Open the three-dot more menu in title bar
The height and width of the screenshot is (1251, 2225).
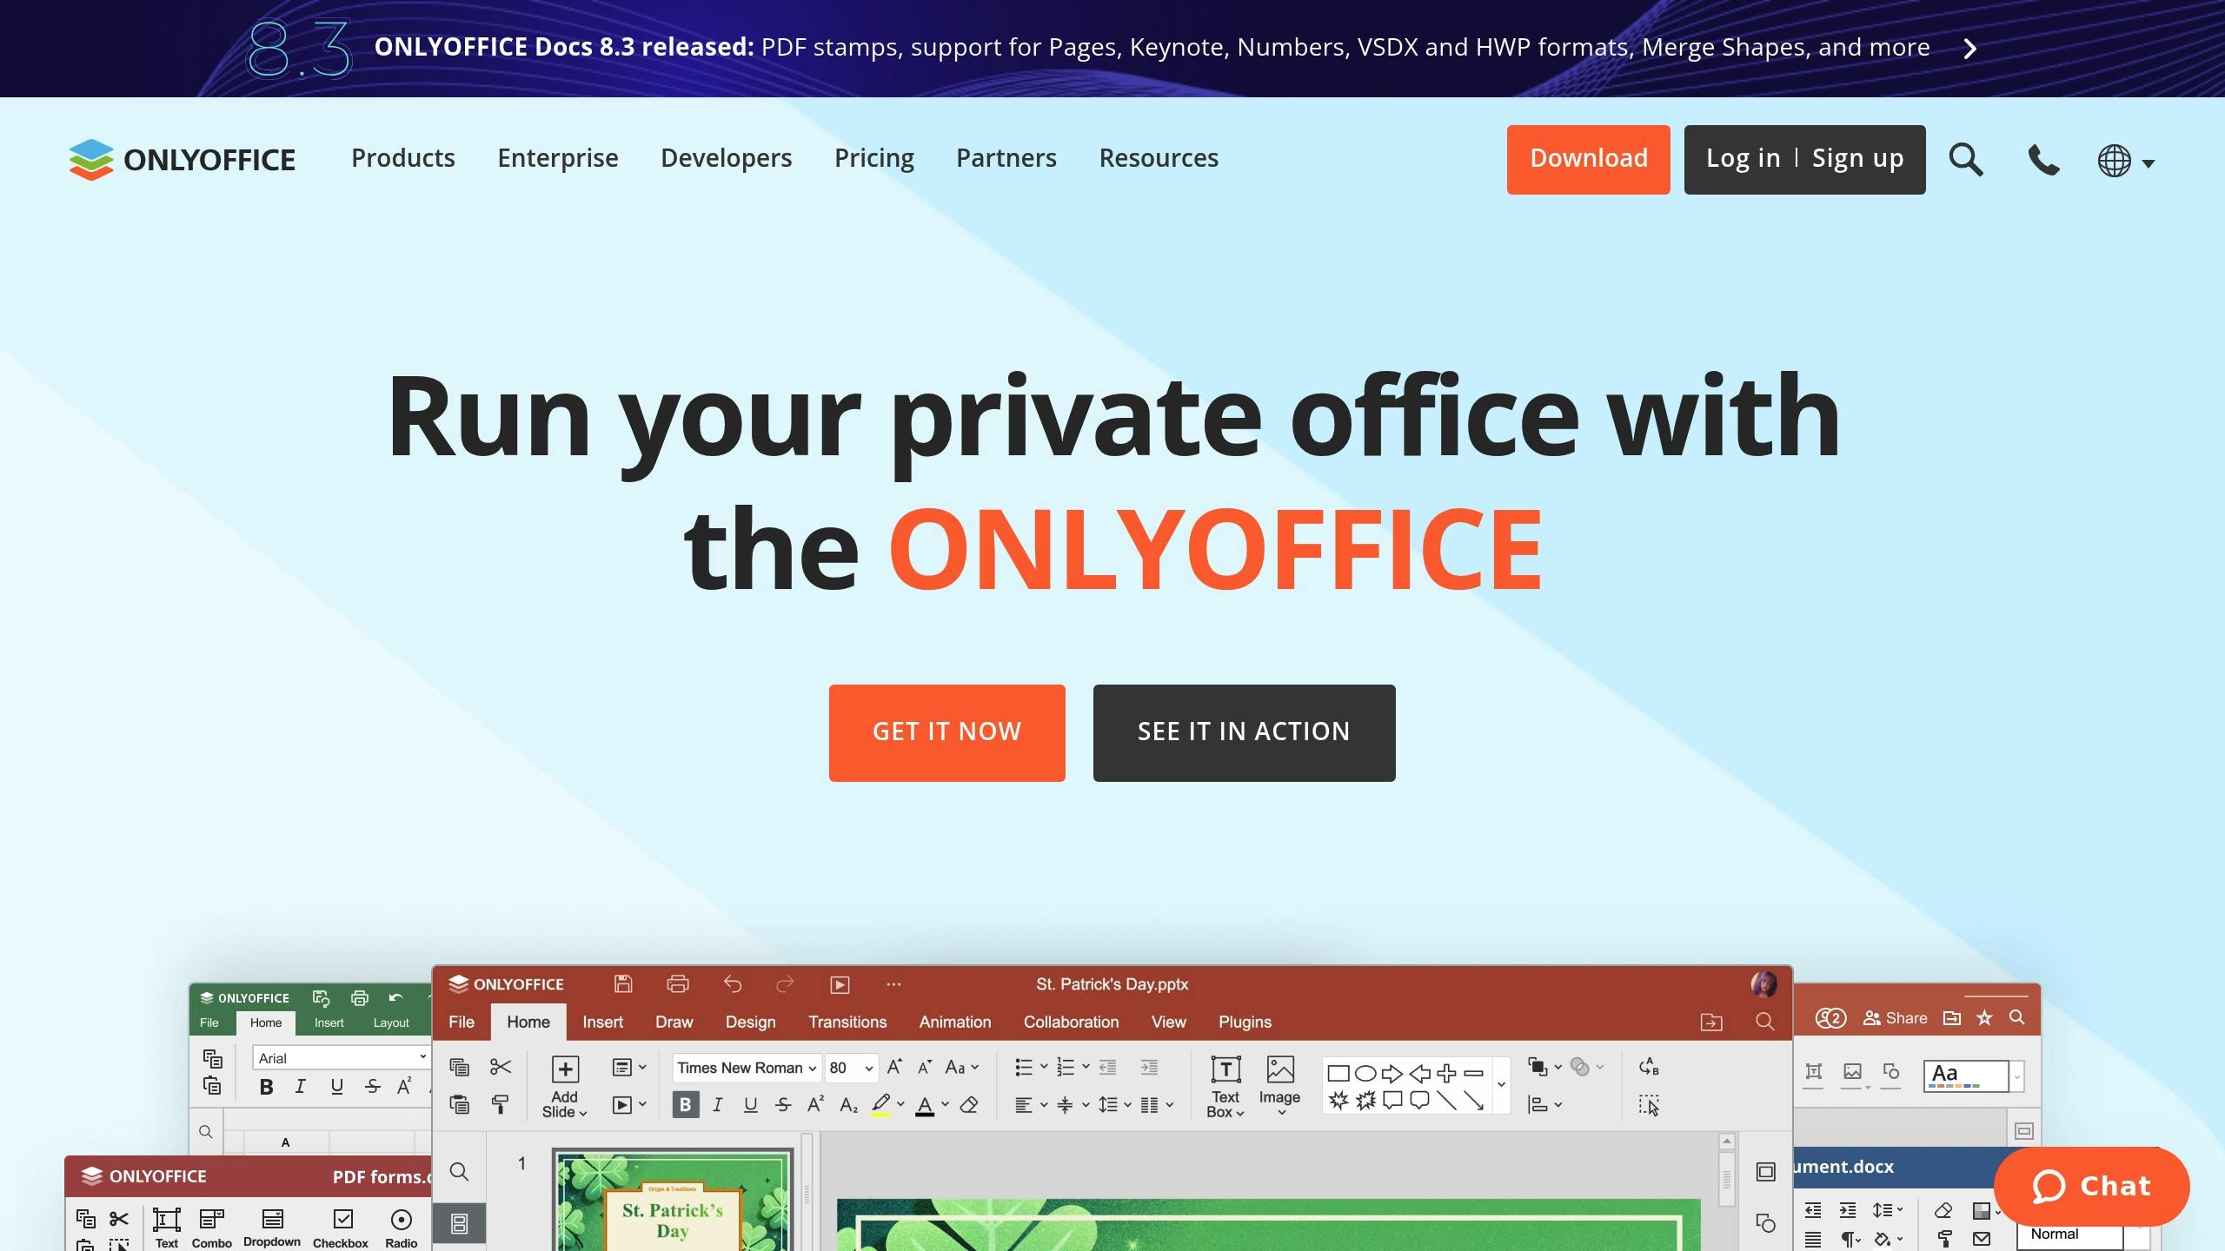pyautogui.click(x=893, y=984)
